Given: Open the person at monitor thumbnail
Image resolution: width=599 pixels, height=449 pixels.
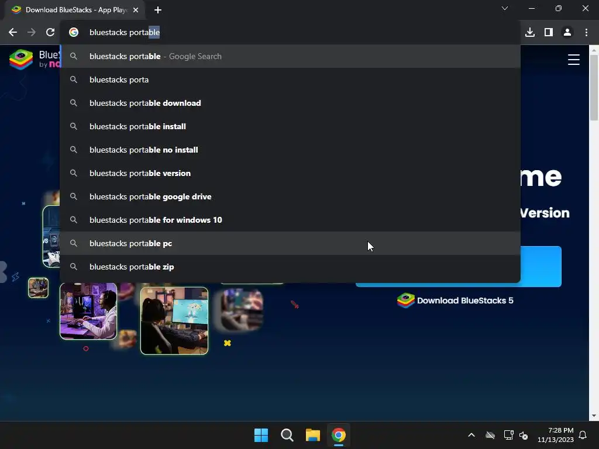Looking at the screenshot, I should click(x=174, y=321).
